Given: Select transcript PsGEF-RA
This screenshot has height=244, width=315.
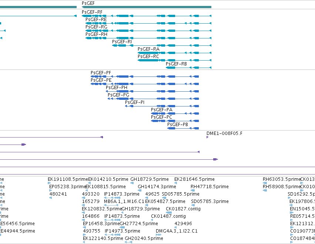Looking at the screenshot, I should [174, 53].
